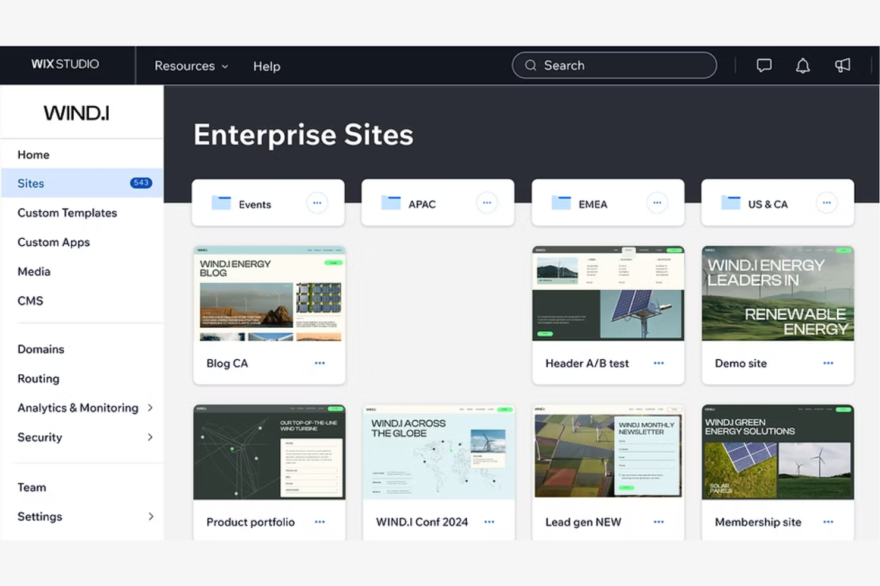Screen dimensions: 880x586
Task: Expand the Resources dropdown
Action: [191, 66]
